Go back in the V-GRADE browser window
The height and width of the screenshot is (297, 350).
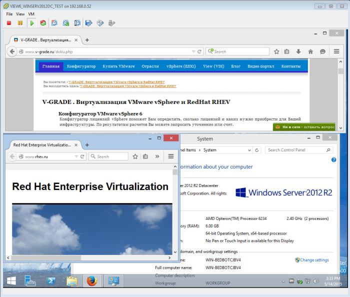[12, 51]
